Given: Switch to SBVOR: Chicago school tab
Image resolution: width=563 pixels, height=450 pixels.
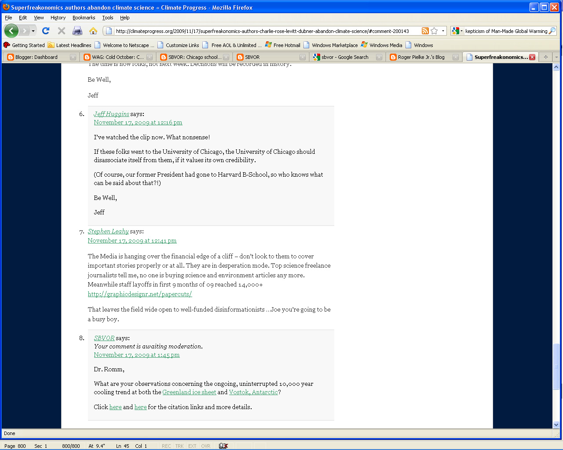Looking at the screenshot, I should (x=195, y=57).
